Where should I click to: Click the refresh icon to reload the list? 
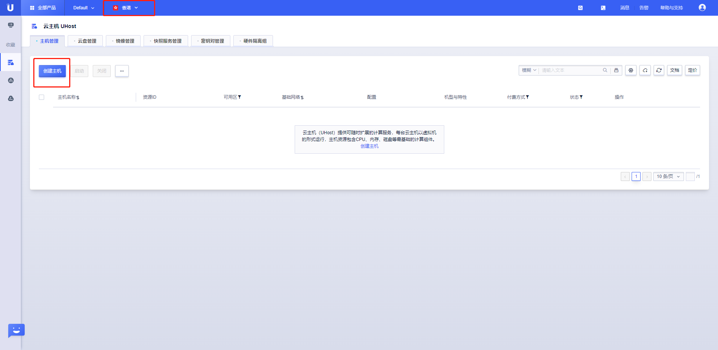659,70
